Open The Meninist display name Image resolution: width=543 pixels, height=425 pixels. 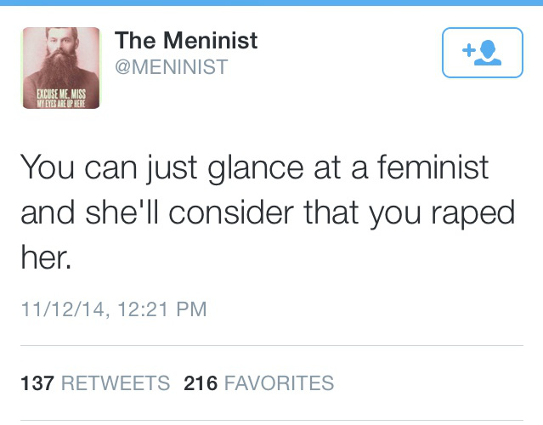pos(185,40)
